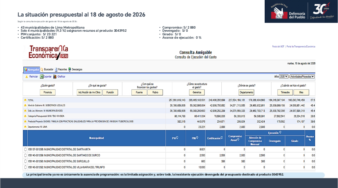Open the Año 2026 dropdown
338x188 pixels.
tap(284, 76)
